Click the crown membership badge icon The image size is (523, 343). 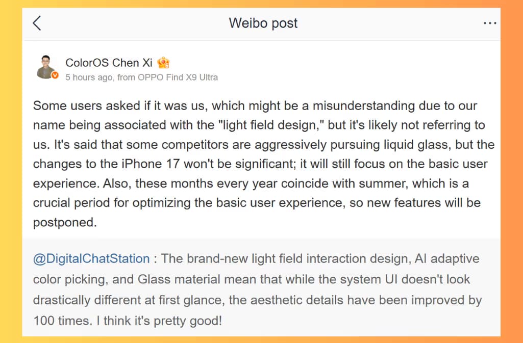(163, 63)
